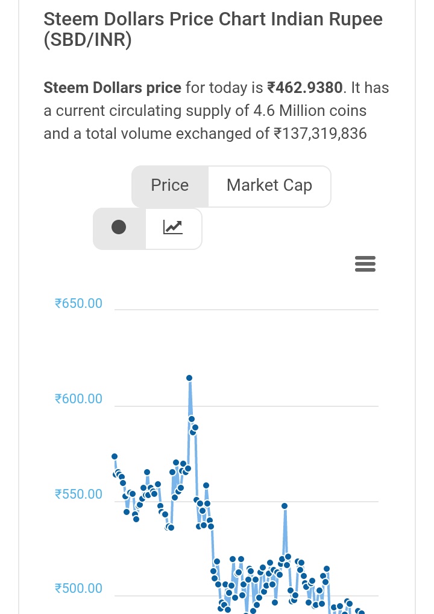Viewport: 434px width, 614px height.
Task: Switch to the Market Cap tab
Action: 269,186
